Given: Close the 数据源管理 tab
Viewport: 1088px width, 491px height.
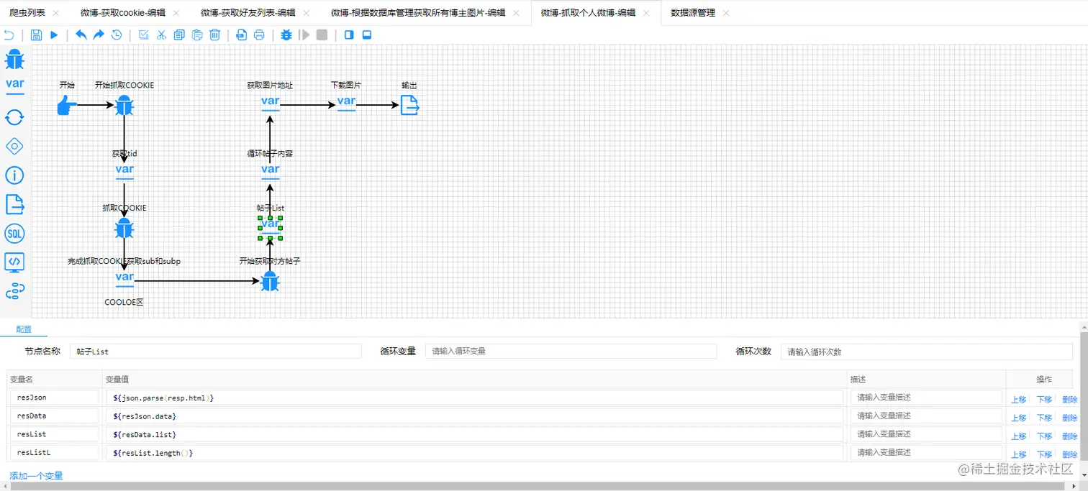Looking at the screenshot, I should [725, 13].
